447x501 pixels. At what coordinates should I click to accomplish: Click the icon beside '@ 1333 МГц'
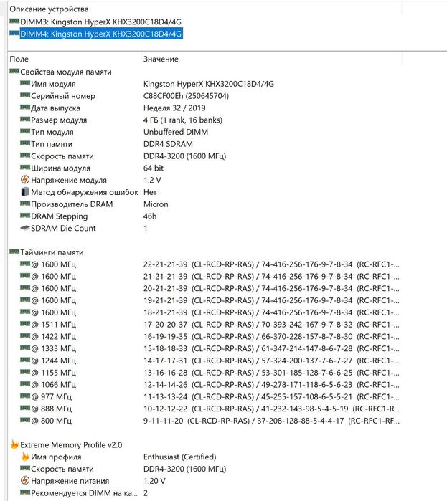[25, 348]
